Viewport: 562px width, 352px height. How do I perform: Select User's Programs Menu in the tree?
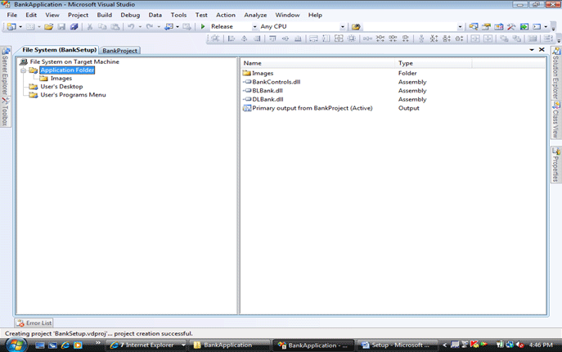73,95
